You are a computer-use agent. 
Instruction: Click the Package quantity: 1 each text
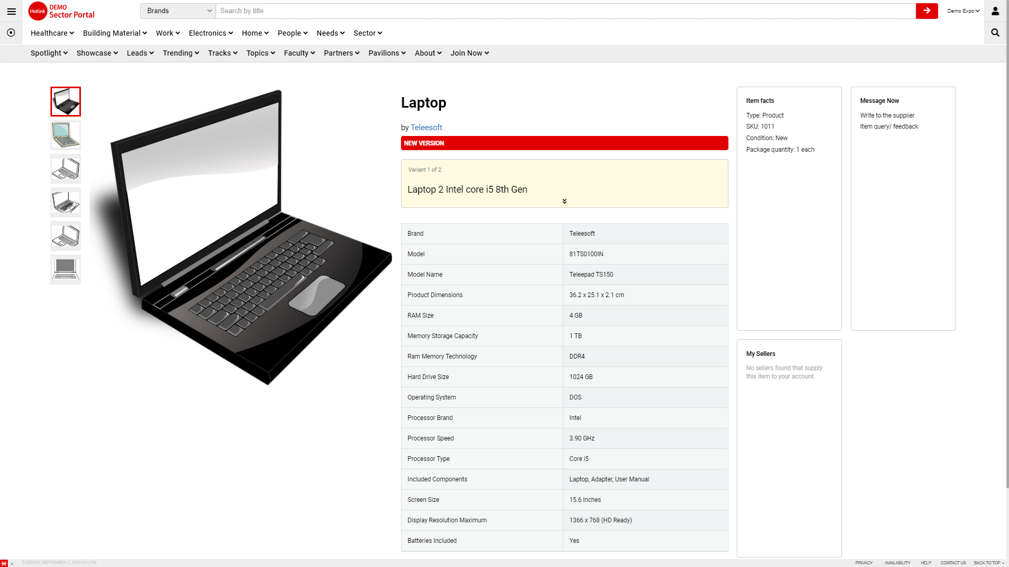pos(780,150)
